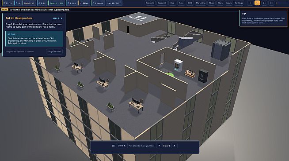Open the Stats panel
Screen dimensions: 289x161
[220, 3]
